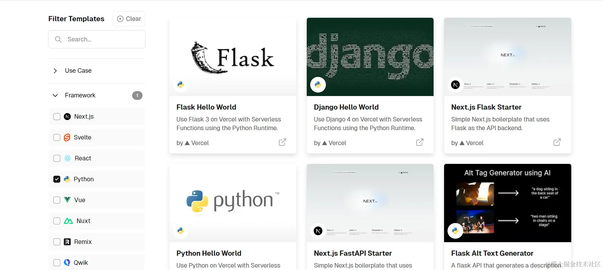Check the Next.js framework checkbox
The image size is (603, 270).
click(57, 117)
